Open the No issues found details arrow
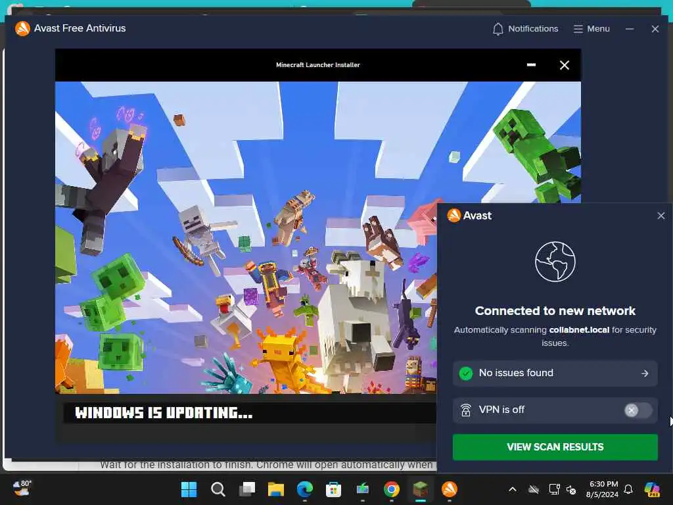The width and height of the screenshot is (673, 505). coord(645,373)
